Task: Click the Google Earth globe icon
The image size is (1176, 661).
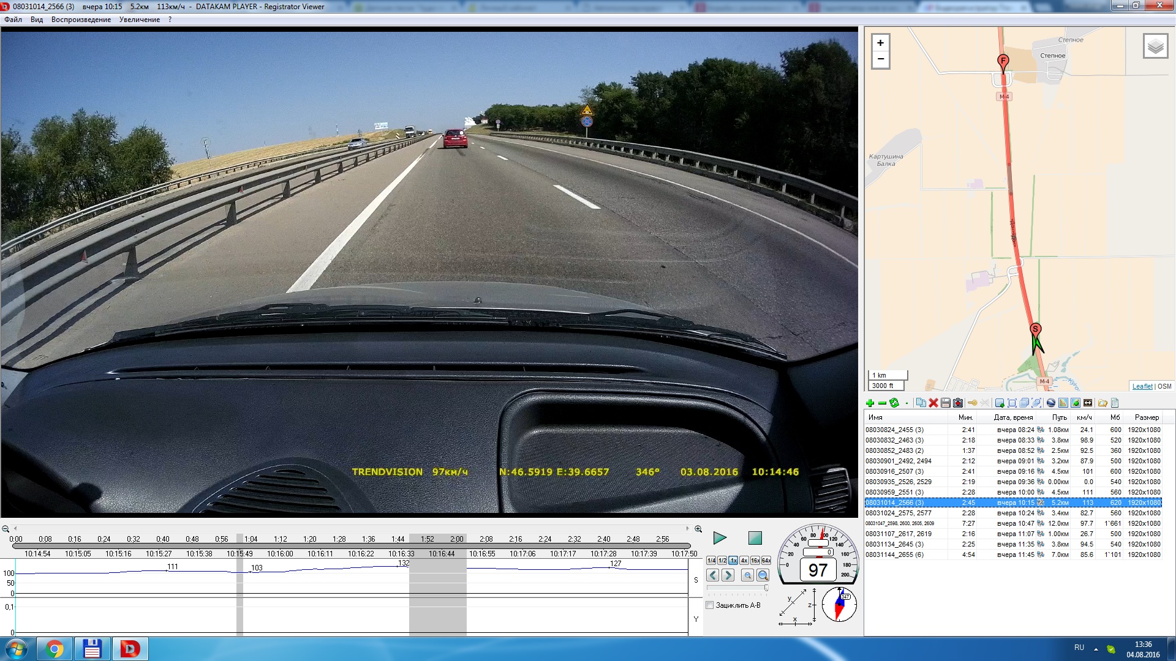Action: coord(1051,403)
